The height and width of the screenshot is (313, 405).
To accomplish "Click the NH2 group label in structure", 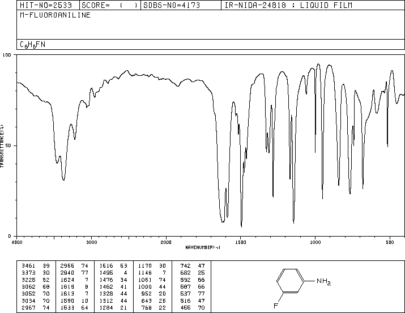I will pyautogui.click(x=323, y=281).
